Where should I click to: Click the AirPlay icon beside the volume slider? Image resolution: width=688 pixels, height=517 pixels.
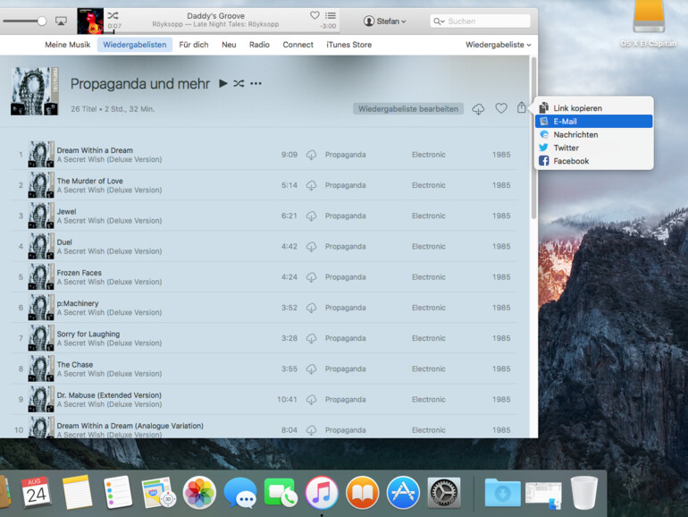[x=61, y=21]
